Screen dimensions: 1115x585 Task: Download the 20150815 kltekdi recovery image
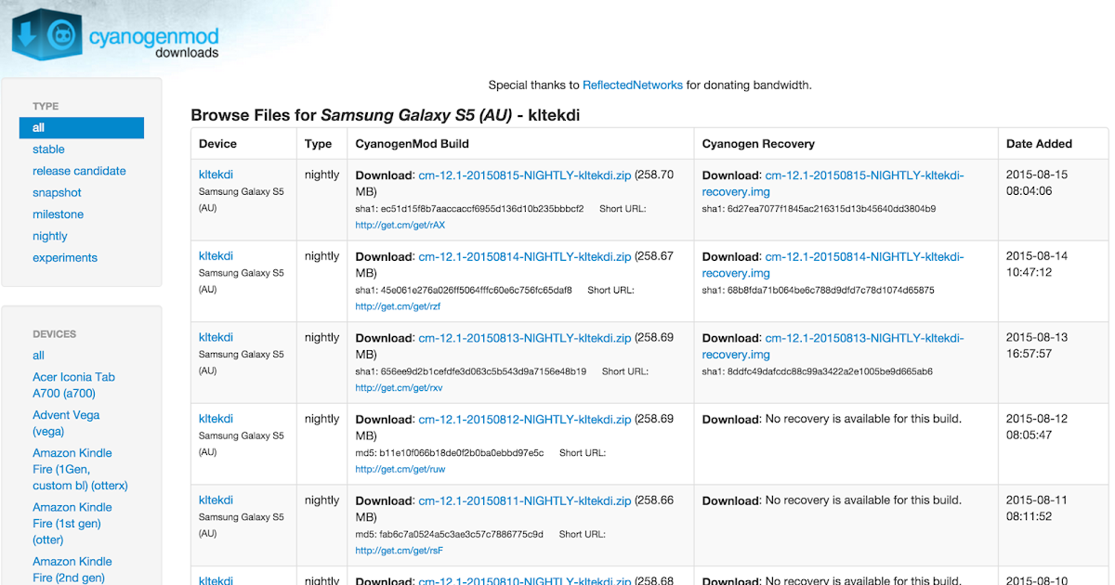(x=833, y=184)
